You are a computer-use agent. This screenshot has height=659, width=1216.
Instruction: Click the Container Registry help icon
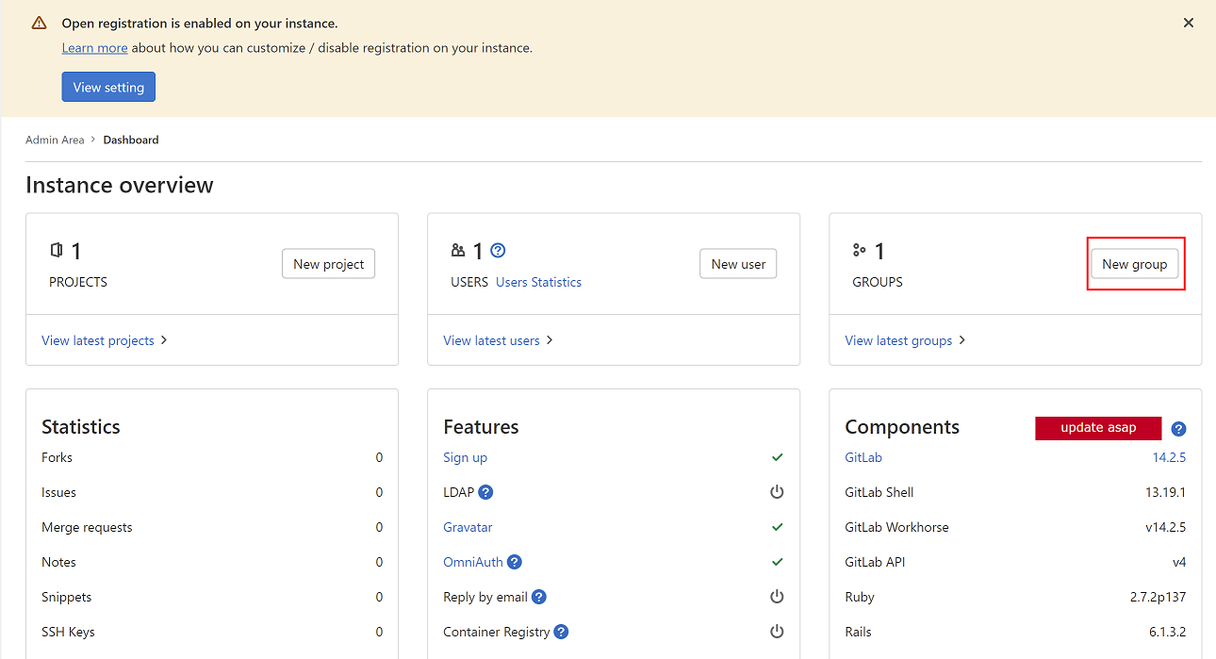click(x=561, y=632)
